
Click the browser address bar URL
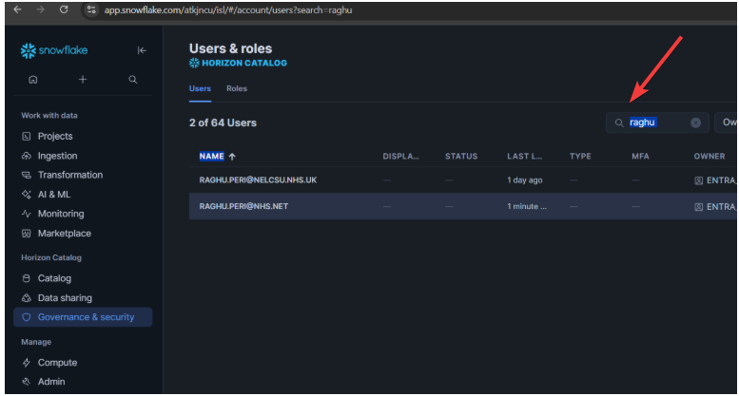(228, 9)
